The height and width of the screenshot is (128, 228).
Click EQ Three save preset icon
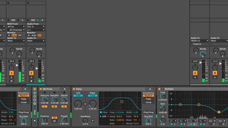coord(65,89)
